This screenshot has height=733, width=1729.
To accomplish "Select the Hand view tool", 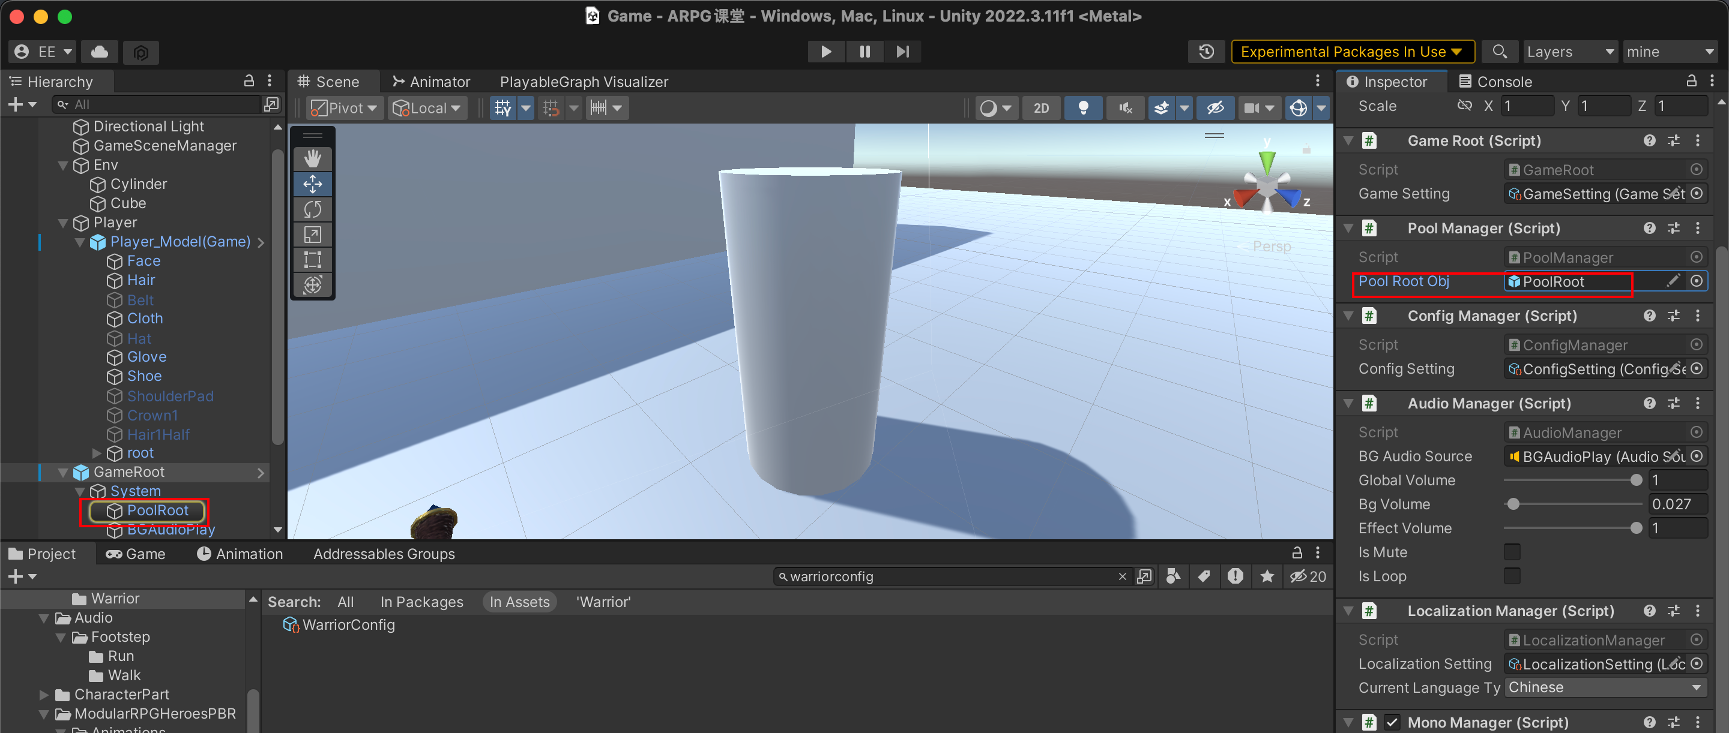I will [313, 158].
